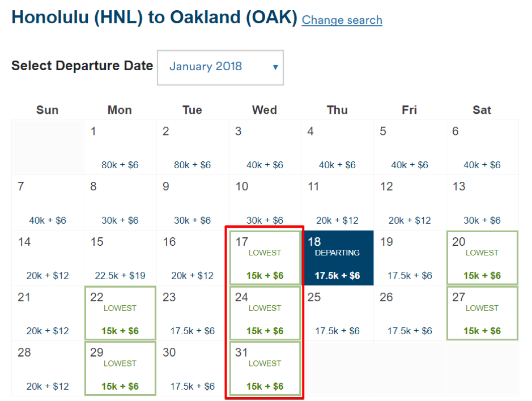Select January 1 at 80k + $6
Screen dimensions: 532x401
tap(120, 147)
